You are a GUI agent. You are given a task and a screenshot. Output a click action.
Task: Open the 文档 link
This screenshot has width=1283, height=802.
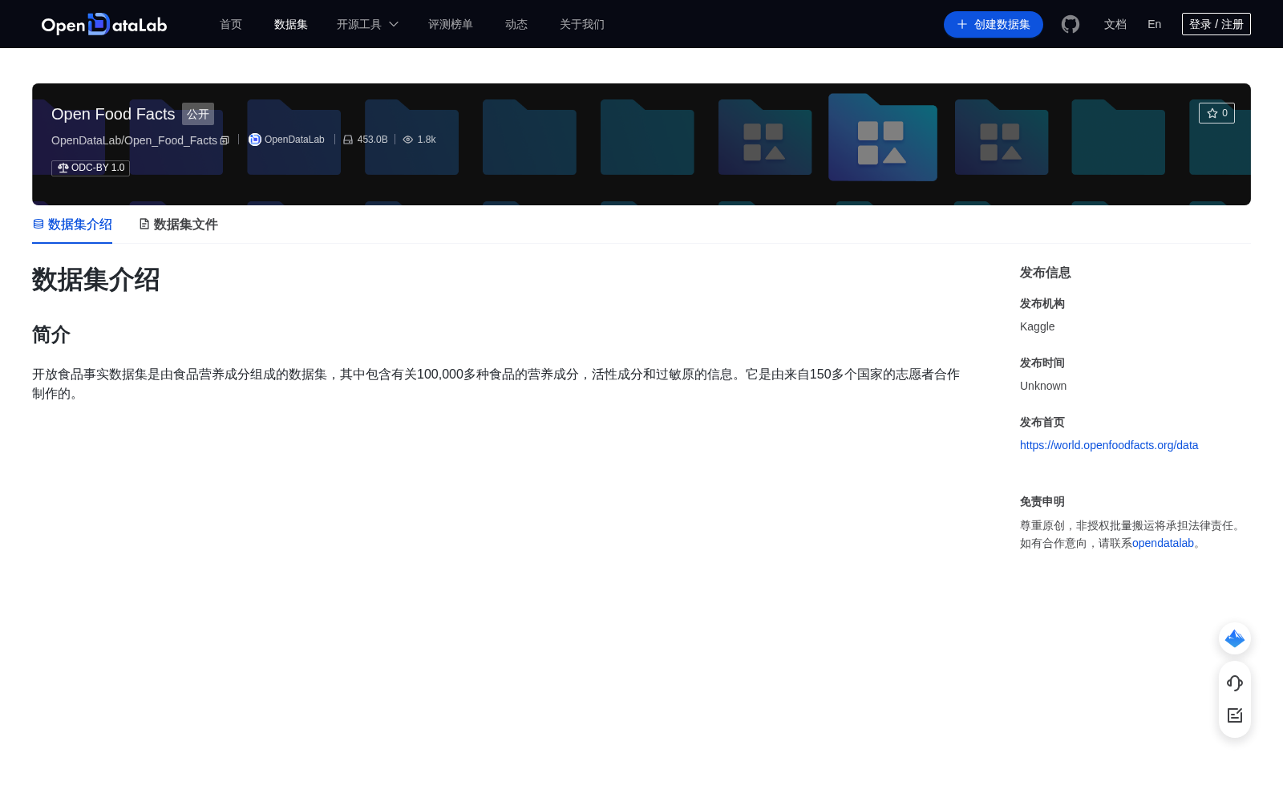(x=1115, y=24)
